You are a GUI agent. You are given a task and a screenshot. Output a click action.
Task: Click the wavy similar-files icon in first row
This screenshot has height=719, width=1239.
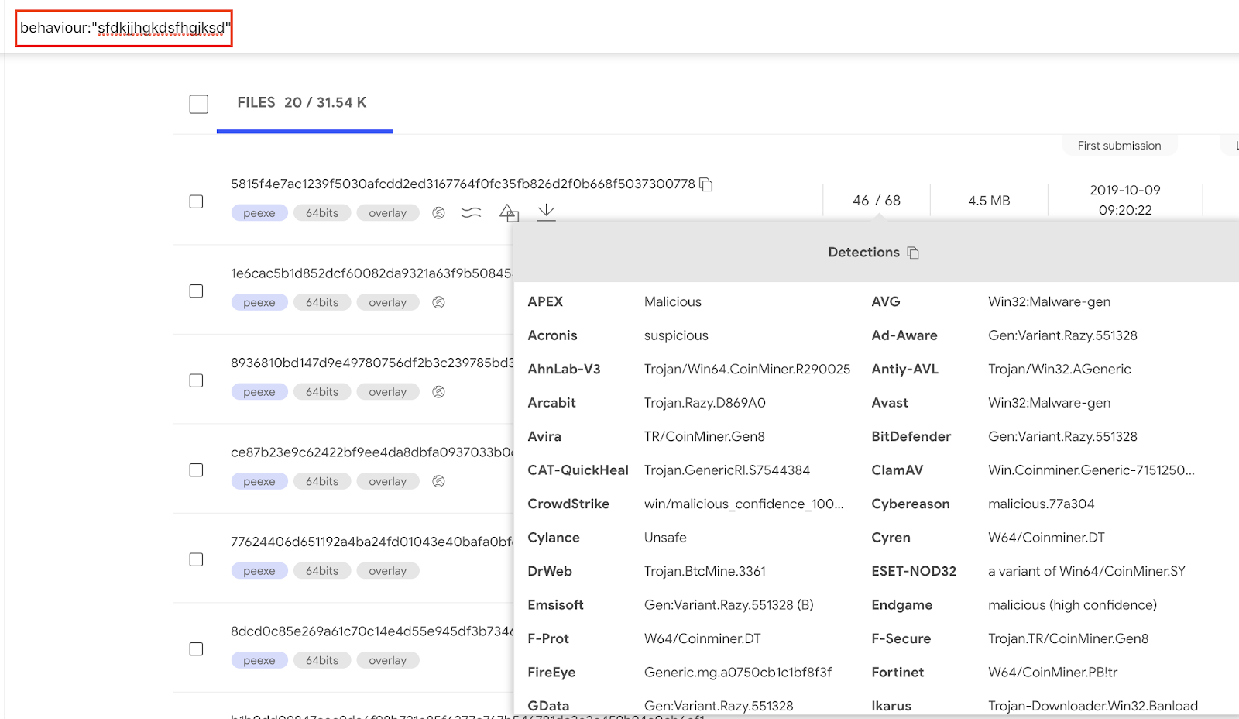(471, 213)
